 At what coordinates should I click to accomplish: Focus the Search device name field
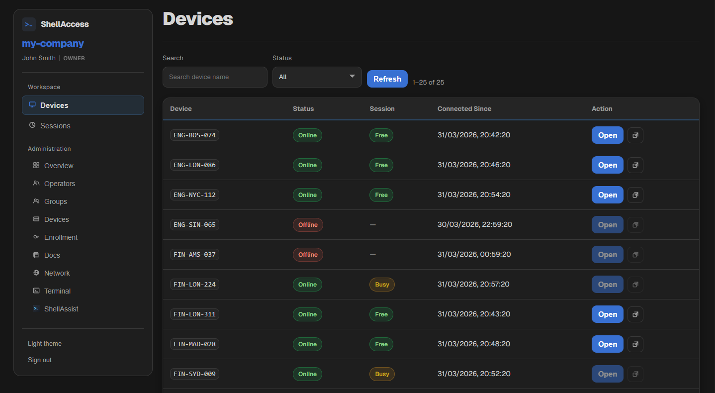click(215, 77)
